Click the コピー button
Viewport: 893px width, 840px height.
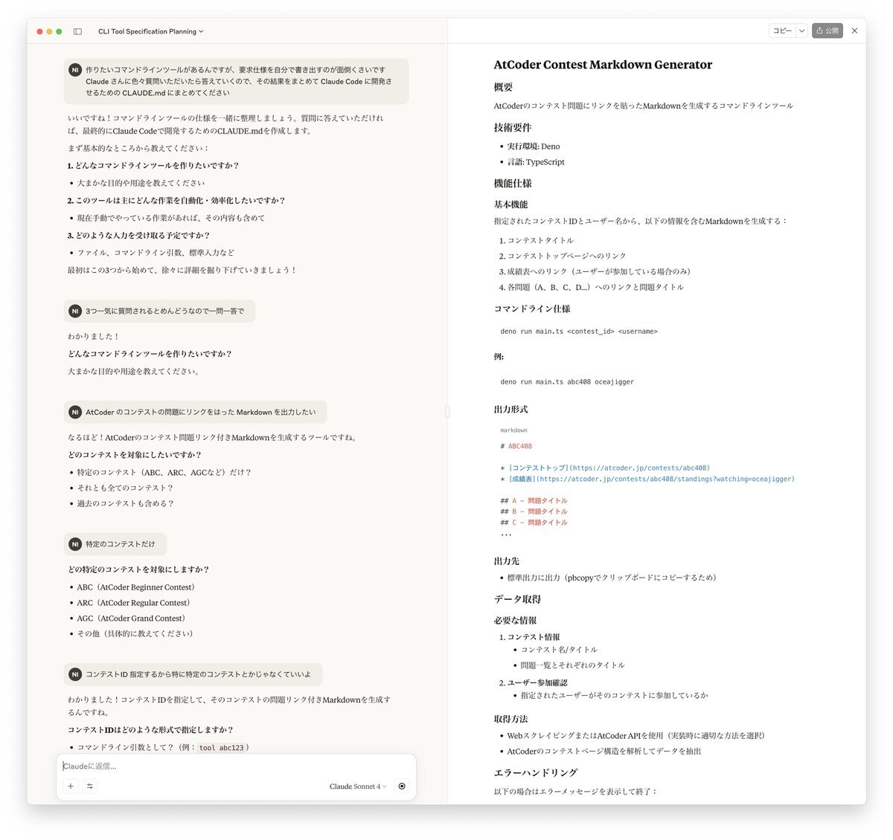(x=782, y=30)
